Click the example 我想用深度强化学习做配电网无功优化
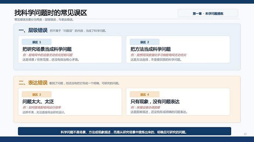254x142 pixels. [158, 55]
